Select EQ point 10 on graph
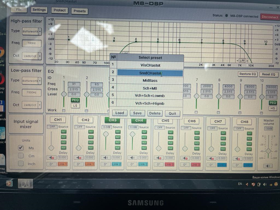This screenshot has height=210, width=280. tap(266, 44)
